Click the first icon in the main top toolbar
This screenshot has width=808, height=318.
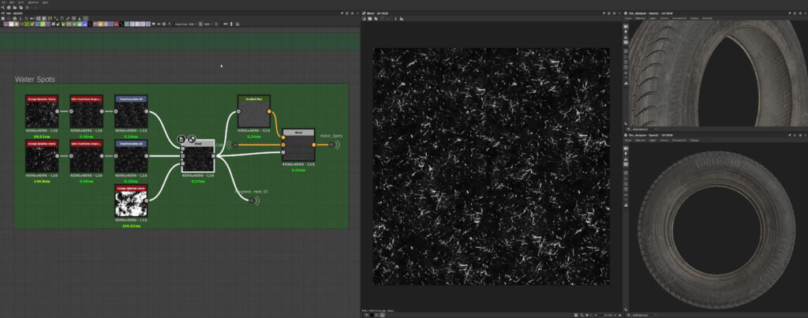4,8
